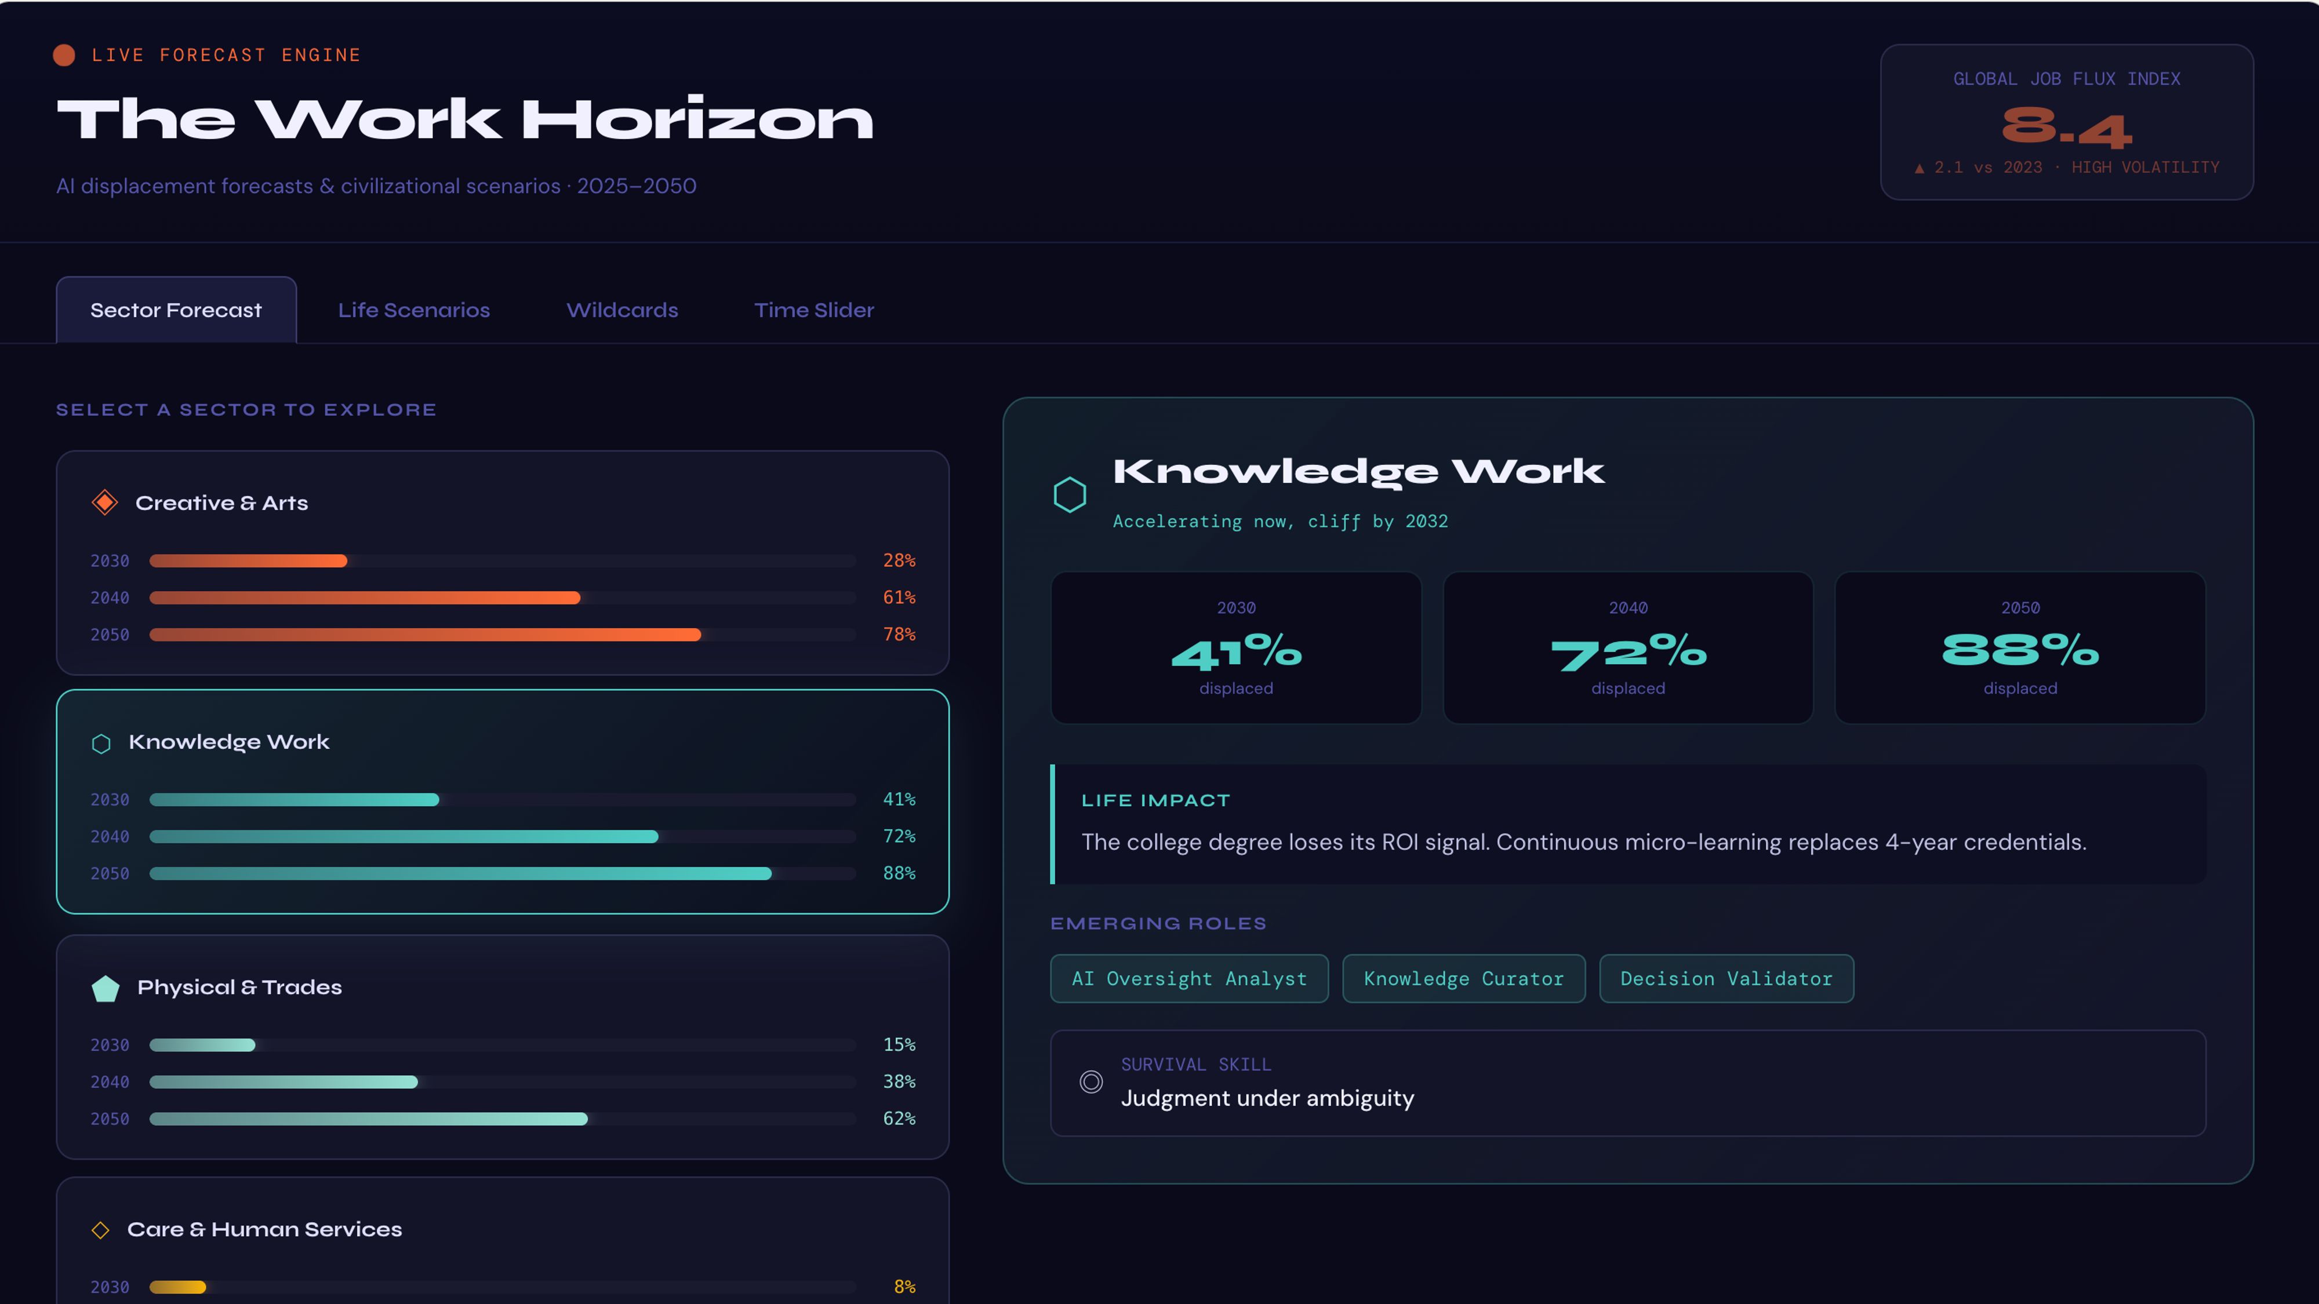Choose the Decision Validator role tag
This screenshot has height=1304, width=2319.
pyautogui.click(x=1726, y=978)
